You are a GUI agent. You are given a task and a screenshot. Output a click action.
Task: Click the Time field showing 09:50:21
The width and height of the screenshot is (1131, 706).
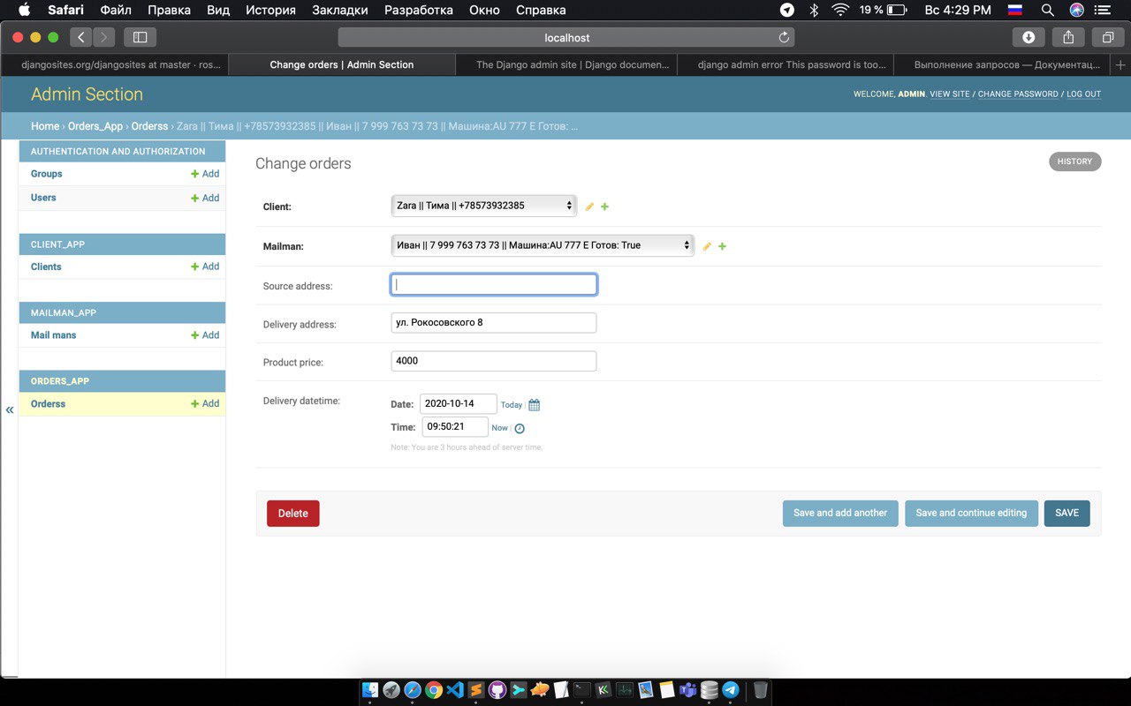(455, 427)
